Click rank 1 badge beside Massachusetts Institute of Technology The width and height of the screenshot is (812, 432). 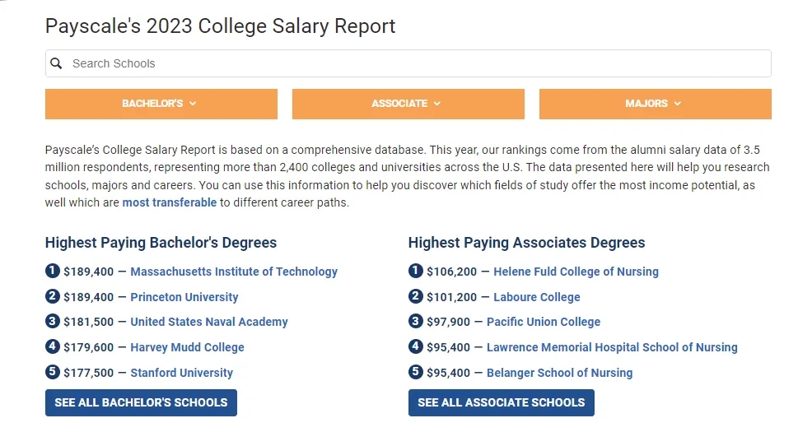[x=53, y=272]
